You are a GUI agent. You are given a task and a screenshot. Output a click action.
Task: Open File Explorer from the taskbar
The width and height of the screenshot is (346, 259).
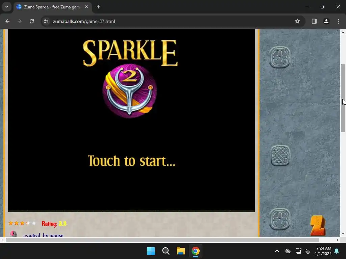(180, 251)
